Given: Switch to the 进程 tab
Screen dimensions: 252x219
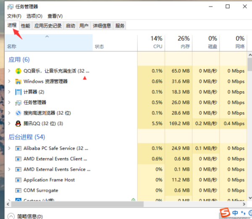Looking at the screenshot, I should 12,25.
